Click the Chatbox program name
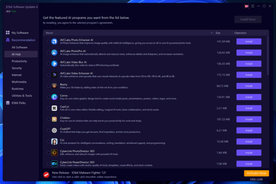Viewport: 276px width, 184px height. pos(65,118)
